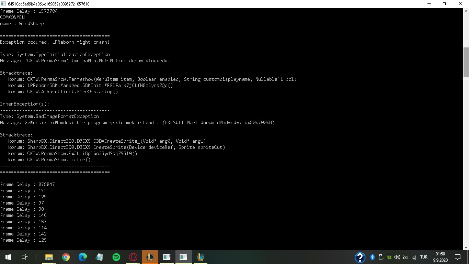Image resolution: width=469 pixels, height=264 pixels.
Task: Click the 'OKTW.PermaShow.PxJHHiDpl6o23ydSsjZ9BI0()' line
Action: tap(73, 153)
